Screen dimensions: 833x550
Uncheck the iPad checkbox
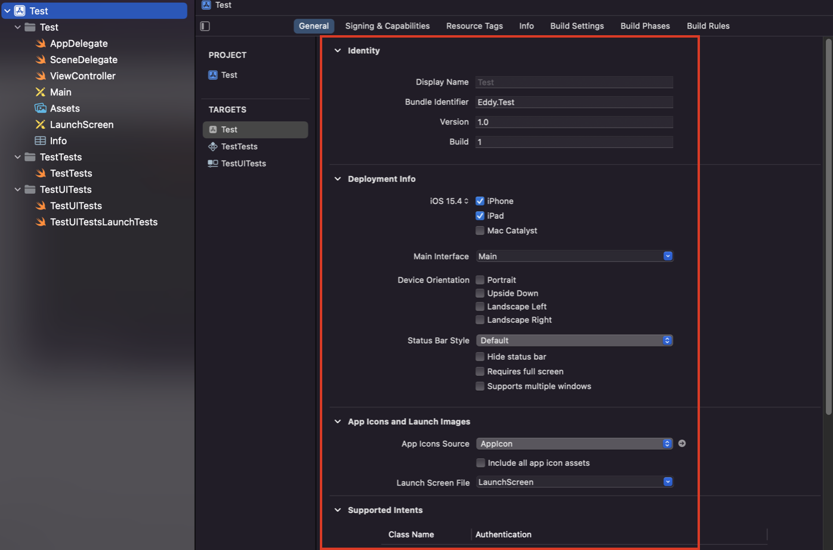[480, 216]
